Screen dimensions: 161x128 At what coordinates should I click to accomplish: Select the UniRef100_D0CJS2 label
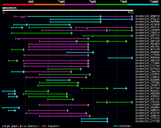pyautogui.click(x=147, y=99)
